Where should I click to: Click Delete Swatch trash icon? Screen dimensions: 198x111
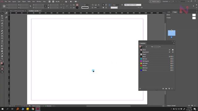pyautogui.click(x=172, y=88)
